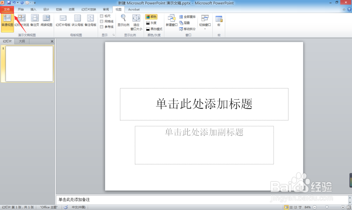This screenshot has height=210, width=352.
Task: Open Handout Master (讲义母版)
Action: (x=77, y=20)
